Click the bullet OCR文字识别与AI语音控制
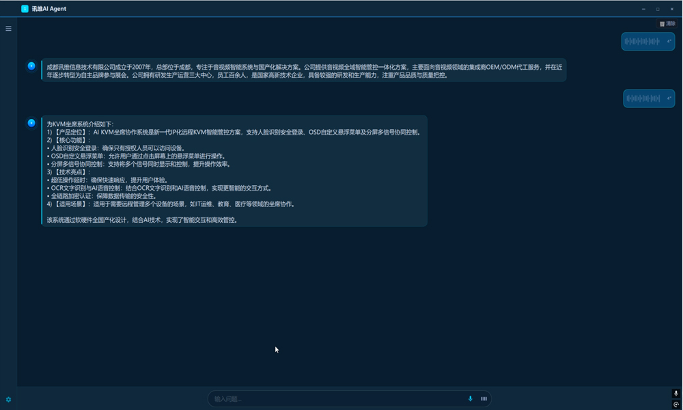Image resolution: width=683 pixels, height=410 pixels. click(x=160, y=188)
